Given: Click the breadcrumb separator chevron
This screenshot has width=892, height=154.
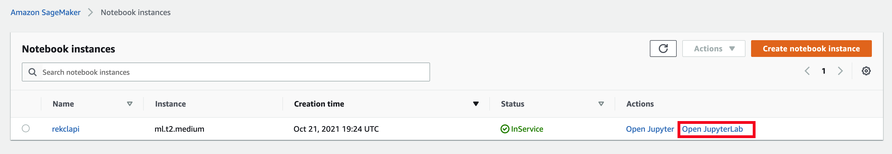Looking at the screenshot, I should pyautogui.click(x=90, y=13).
